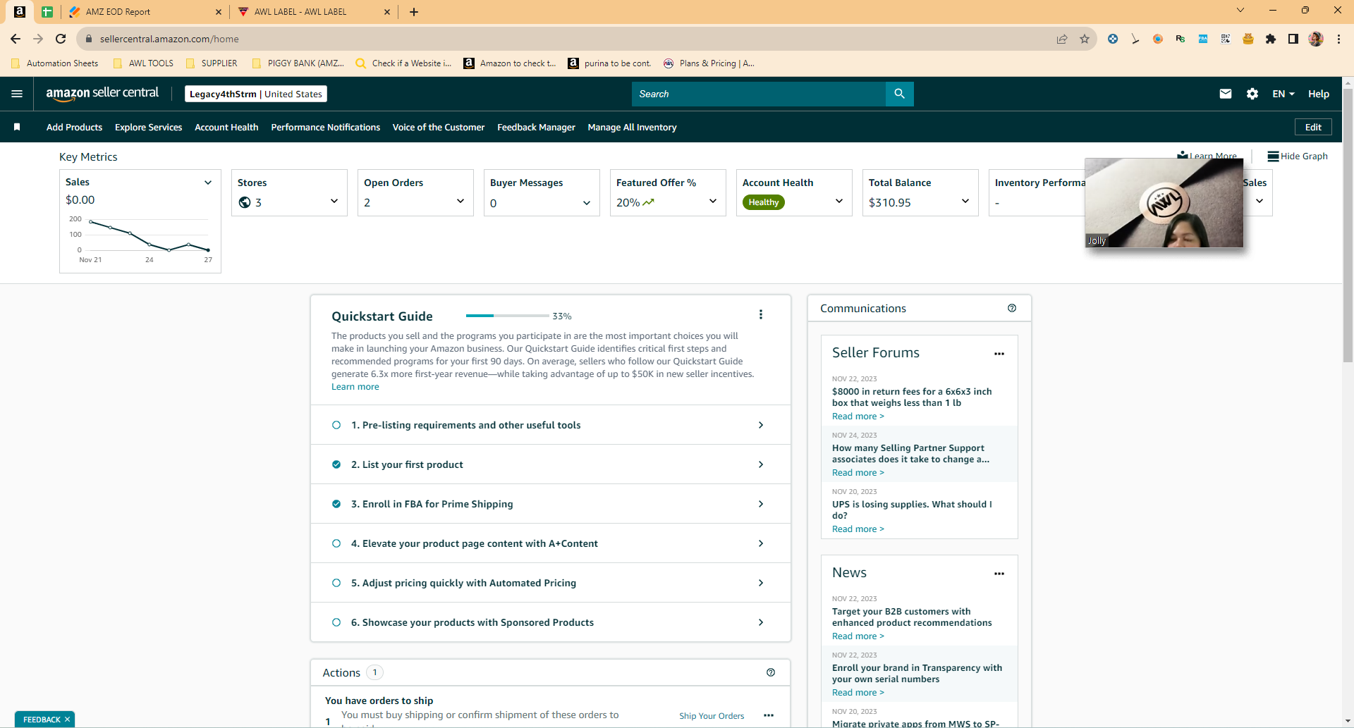1354x728 pixels.
Task: Open the EN language dropdown
Action: (1283, 94)
